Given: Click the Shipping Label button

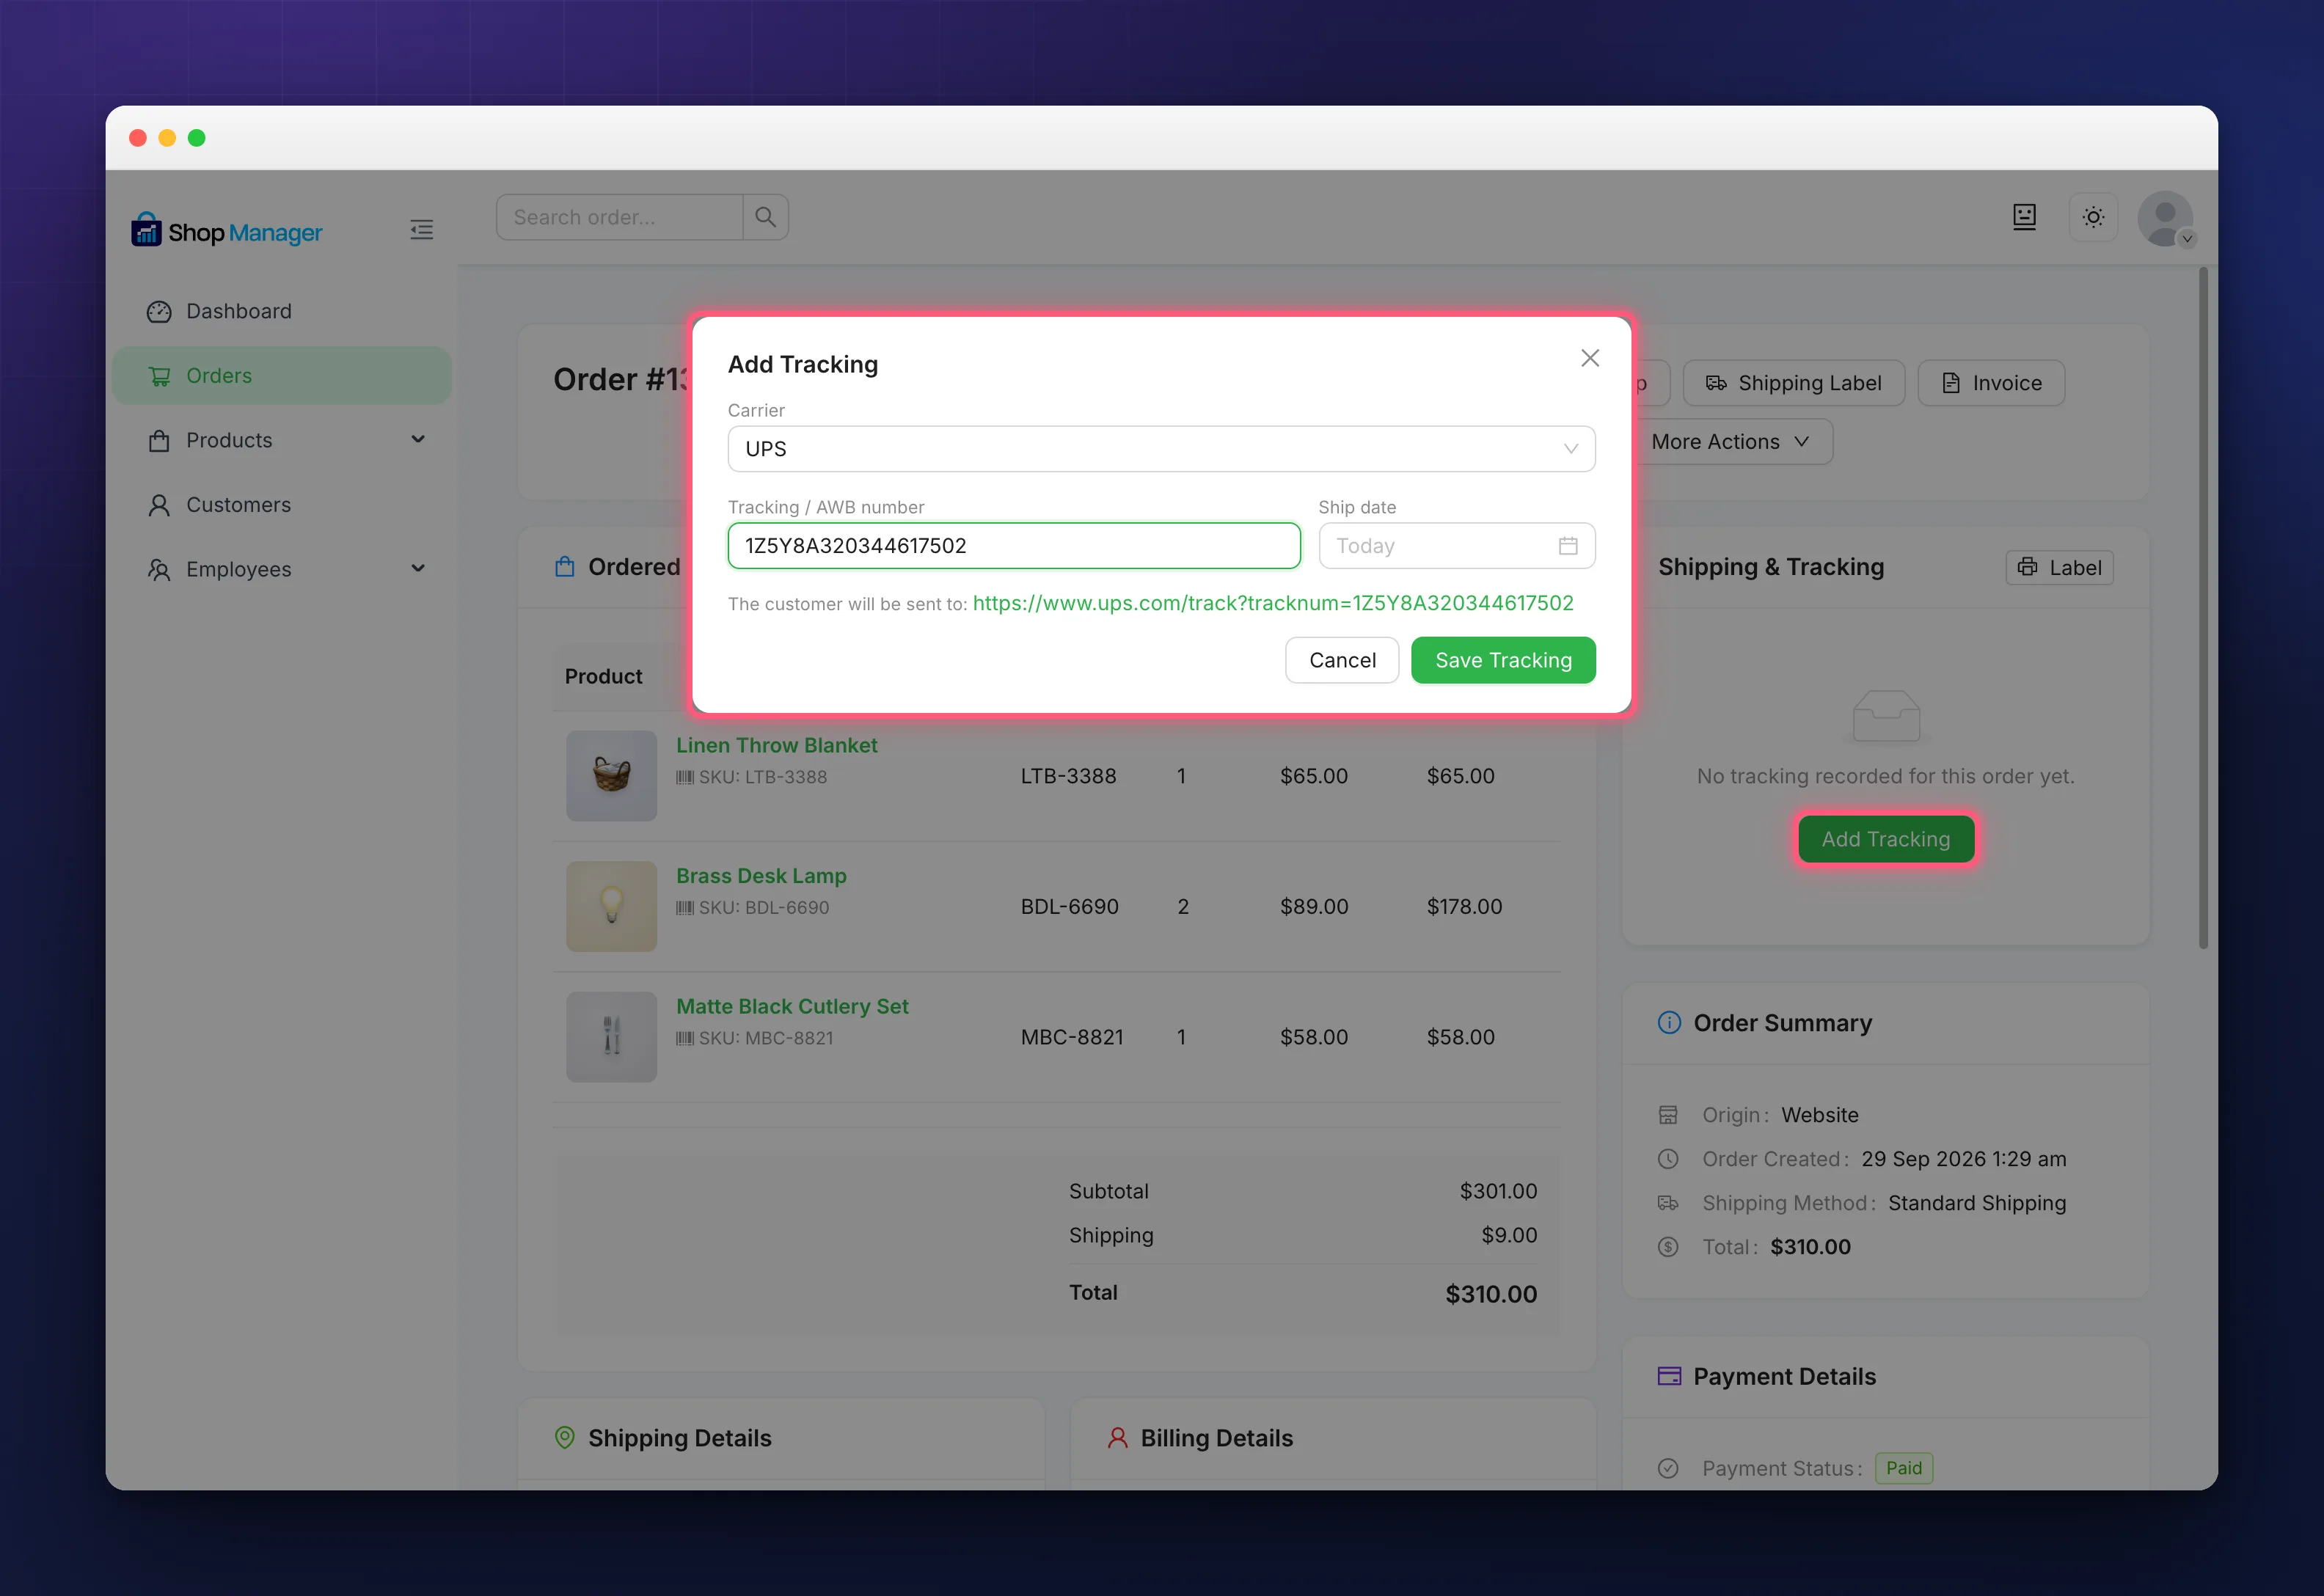Looking at the screenshot, I should pos(1793,383).
